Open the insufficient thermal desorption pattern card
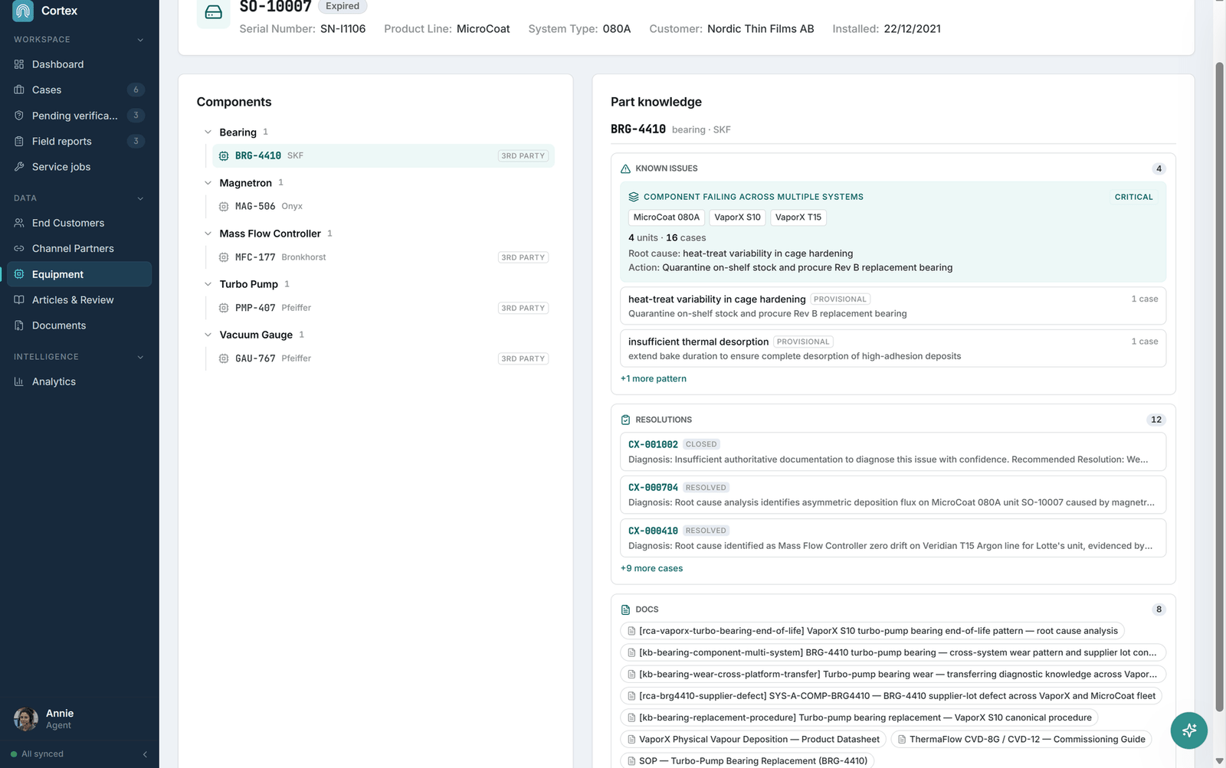 893,348
